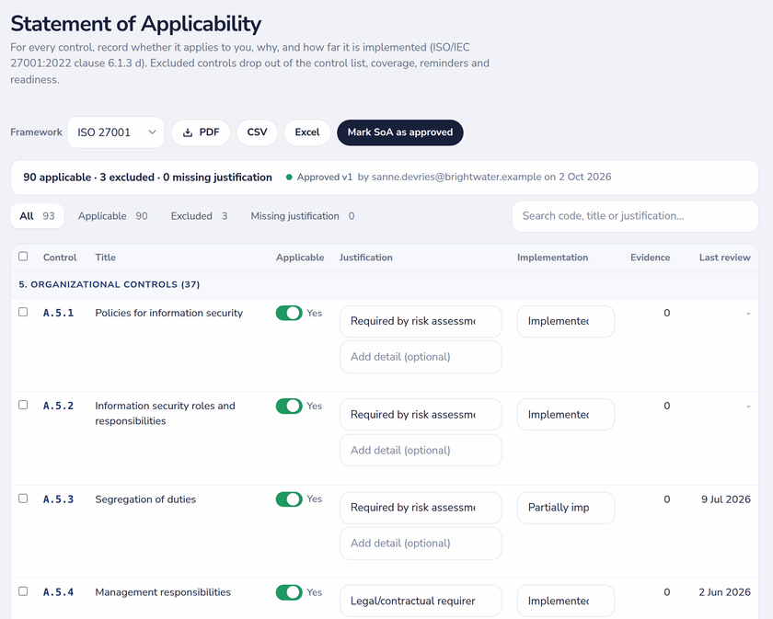
Task: Download the SoA as PDF
Action: (x=201, y=132)
